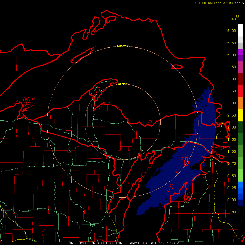245x245 pixels.
Task: Click the [IN] units label
Action: tap(232, 19)
